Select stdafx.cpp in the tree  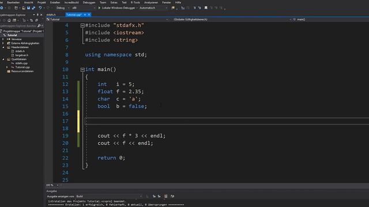point(21,63)
